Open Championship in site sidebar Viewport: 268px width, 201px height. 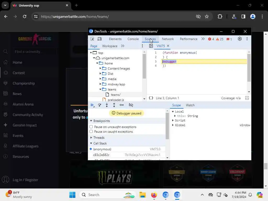point(24,83)
